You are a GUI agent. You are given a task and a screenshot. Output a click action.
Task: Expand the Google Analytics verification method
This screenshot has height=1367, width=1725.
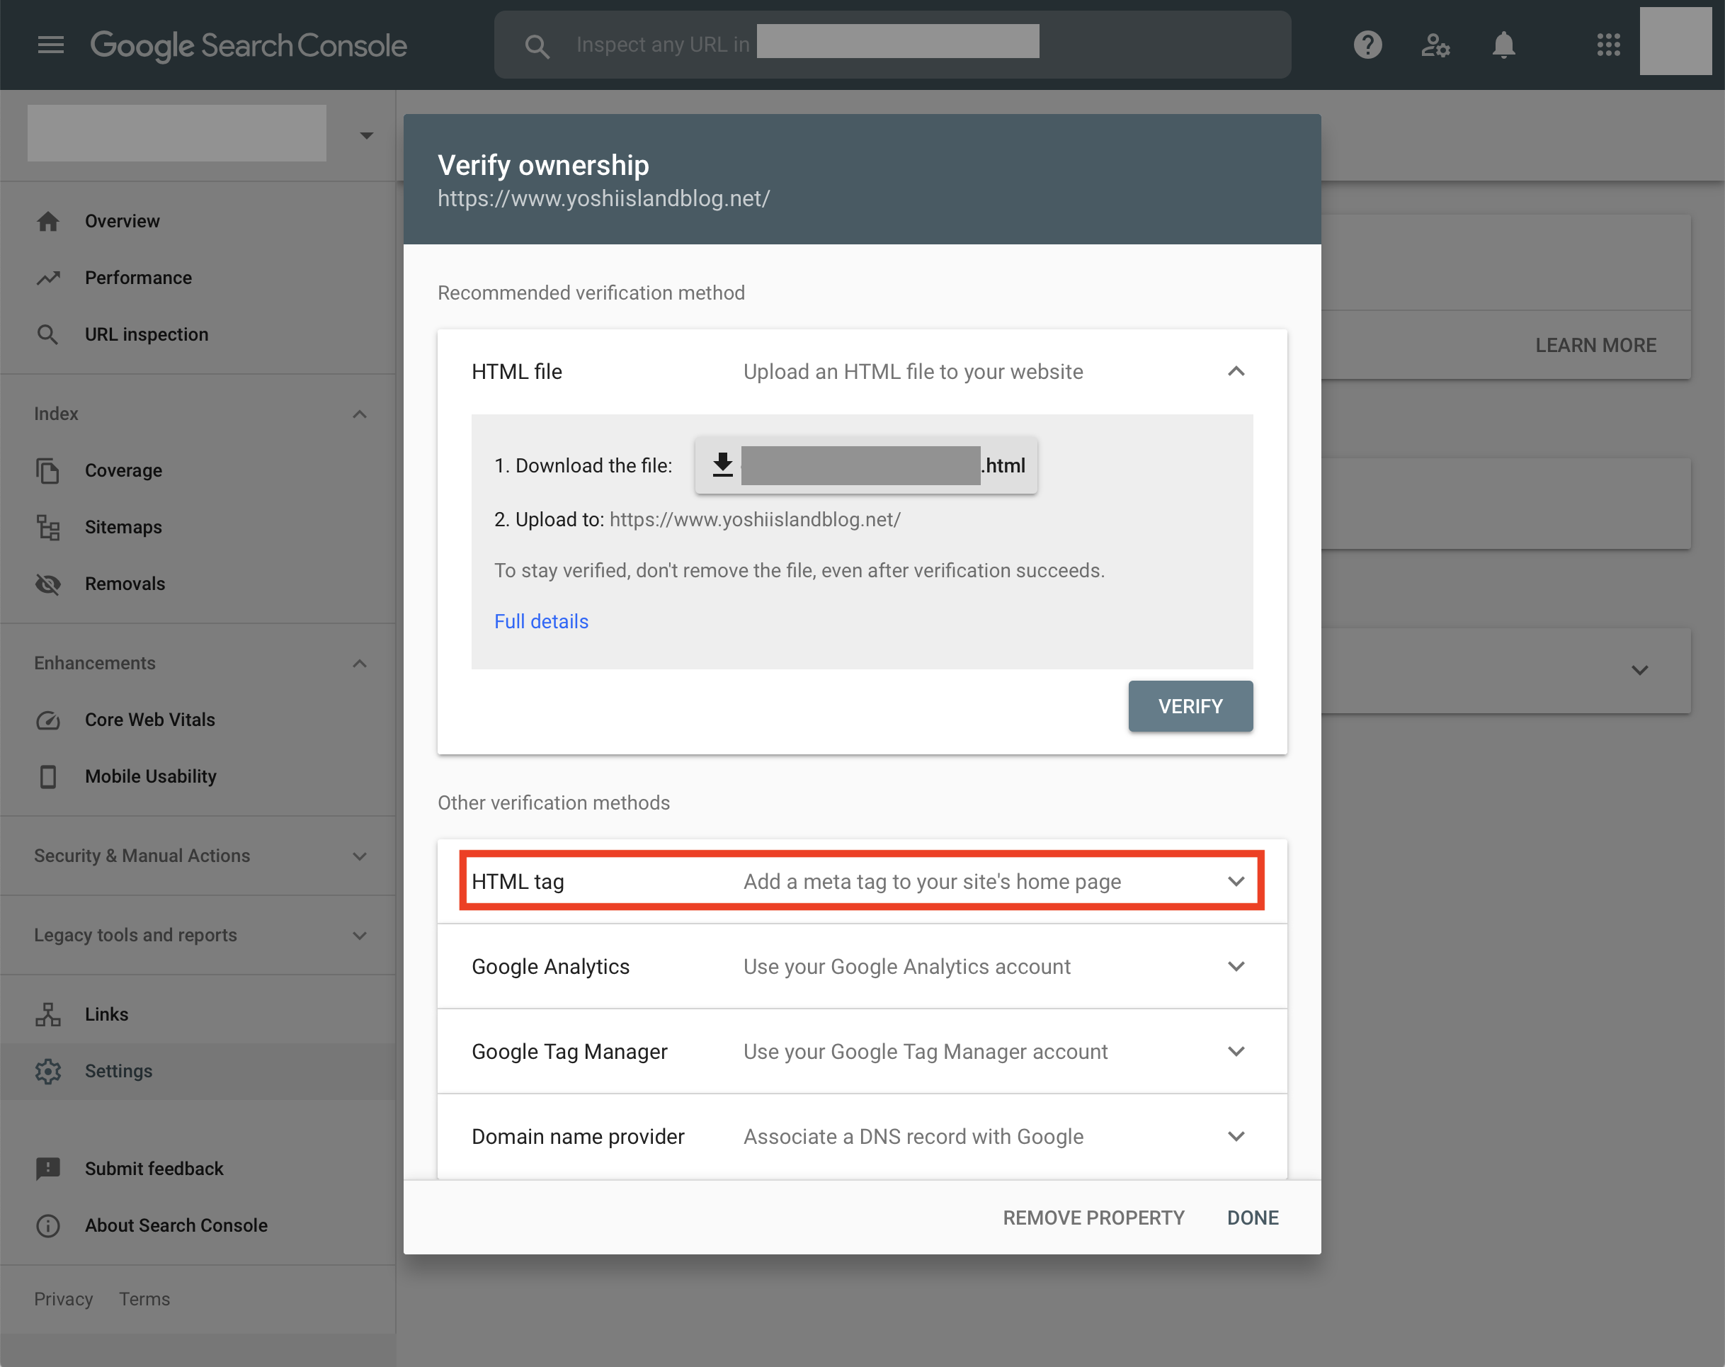[x=862, y=967]
